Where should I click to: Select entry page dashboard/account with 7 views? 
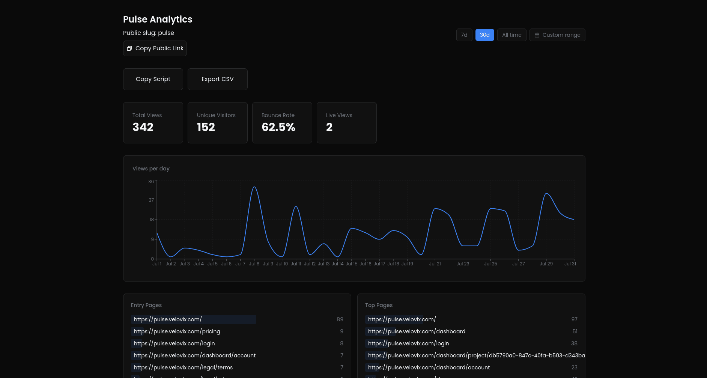point(237,355)
